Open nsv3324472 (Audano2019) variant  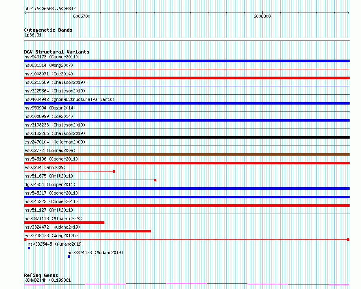click(52, 227)
